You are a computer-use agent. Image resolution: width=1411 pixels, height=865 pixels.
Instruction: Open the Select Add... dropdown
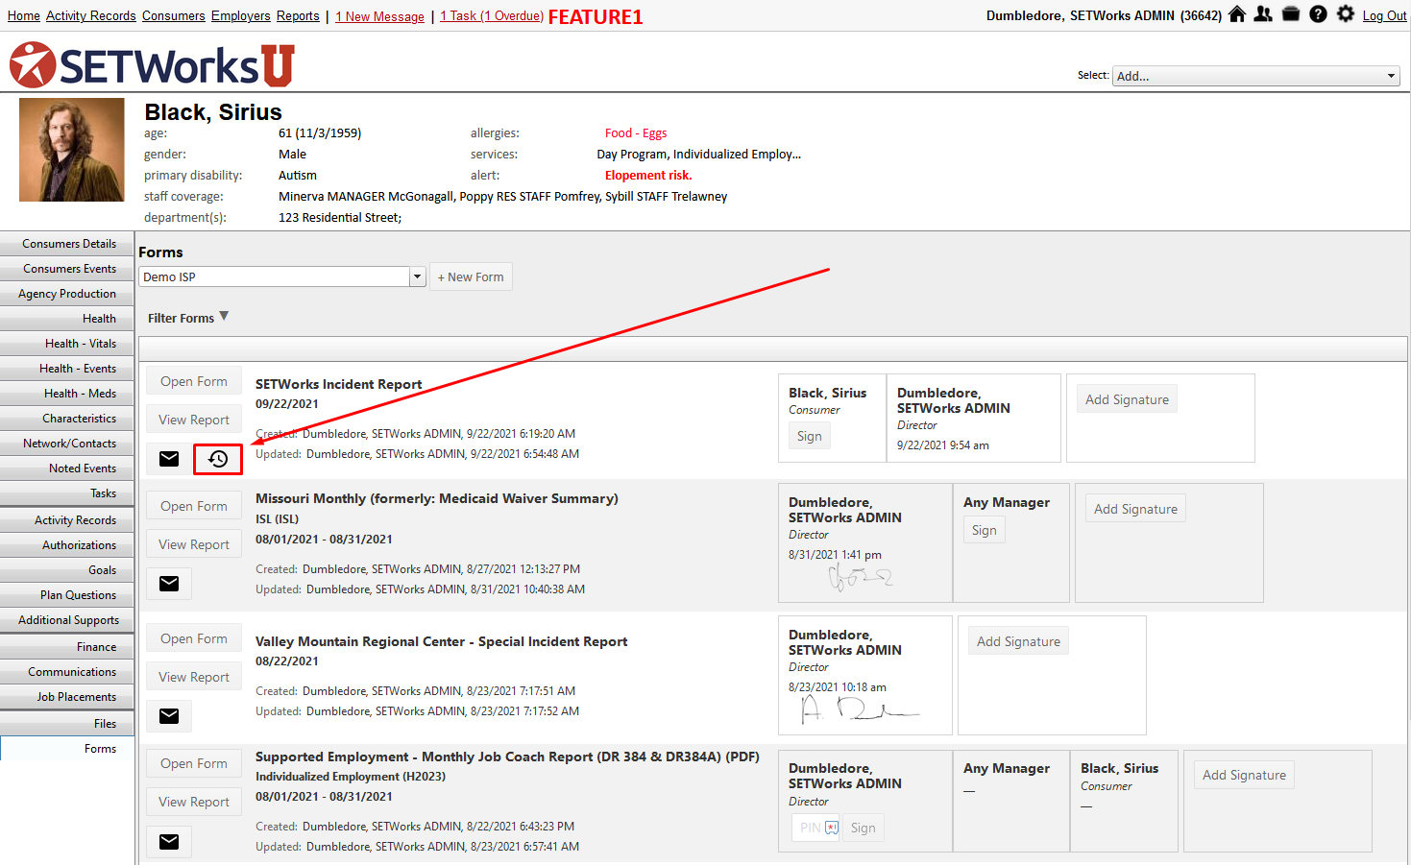1256,76
